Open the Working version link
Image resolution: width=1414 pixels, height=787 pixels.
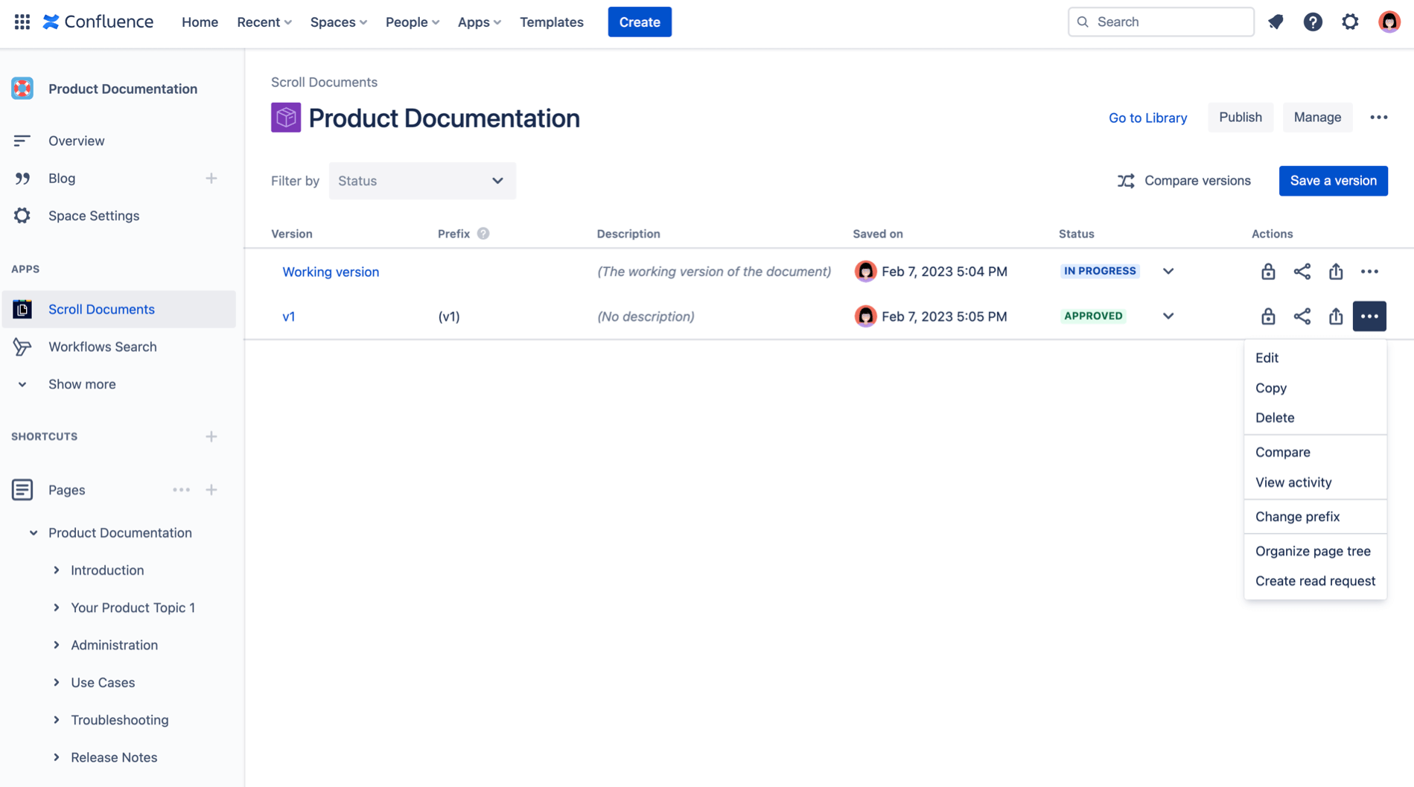[331, 272]
